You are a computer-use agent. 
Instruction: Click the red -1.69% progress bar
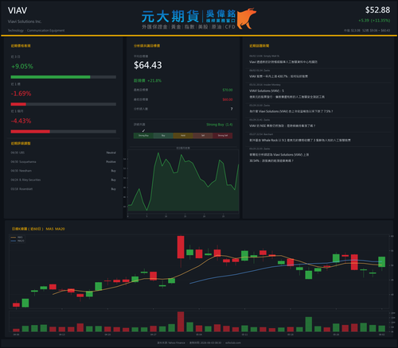pyautogui.click(x=18, y=104)
